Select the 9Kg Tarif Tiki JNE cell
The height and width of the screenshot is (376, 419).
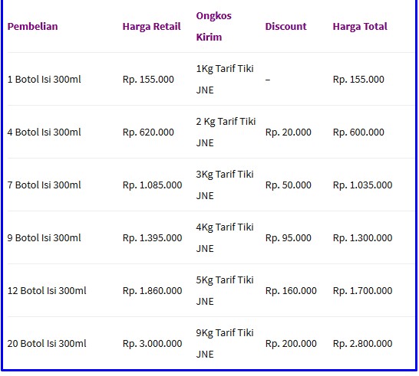pyautogui.click(x=225, y=343)
